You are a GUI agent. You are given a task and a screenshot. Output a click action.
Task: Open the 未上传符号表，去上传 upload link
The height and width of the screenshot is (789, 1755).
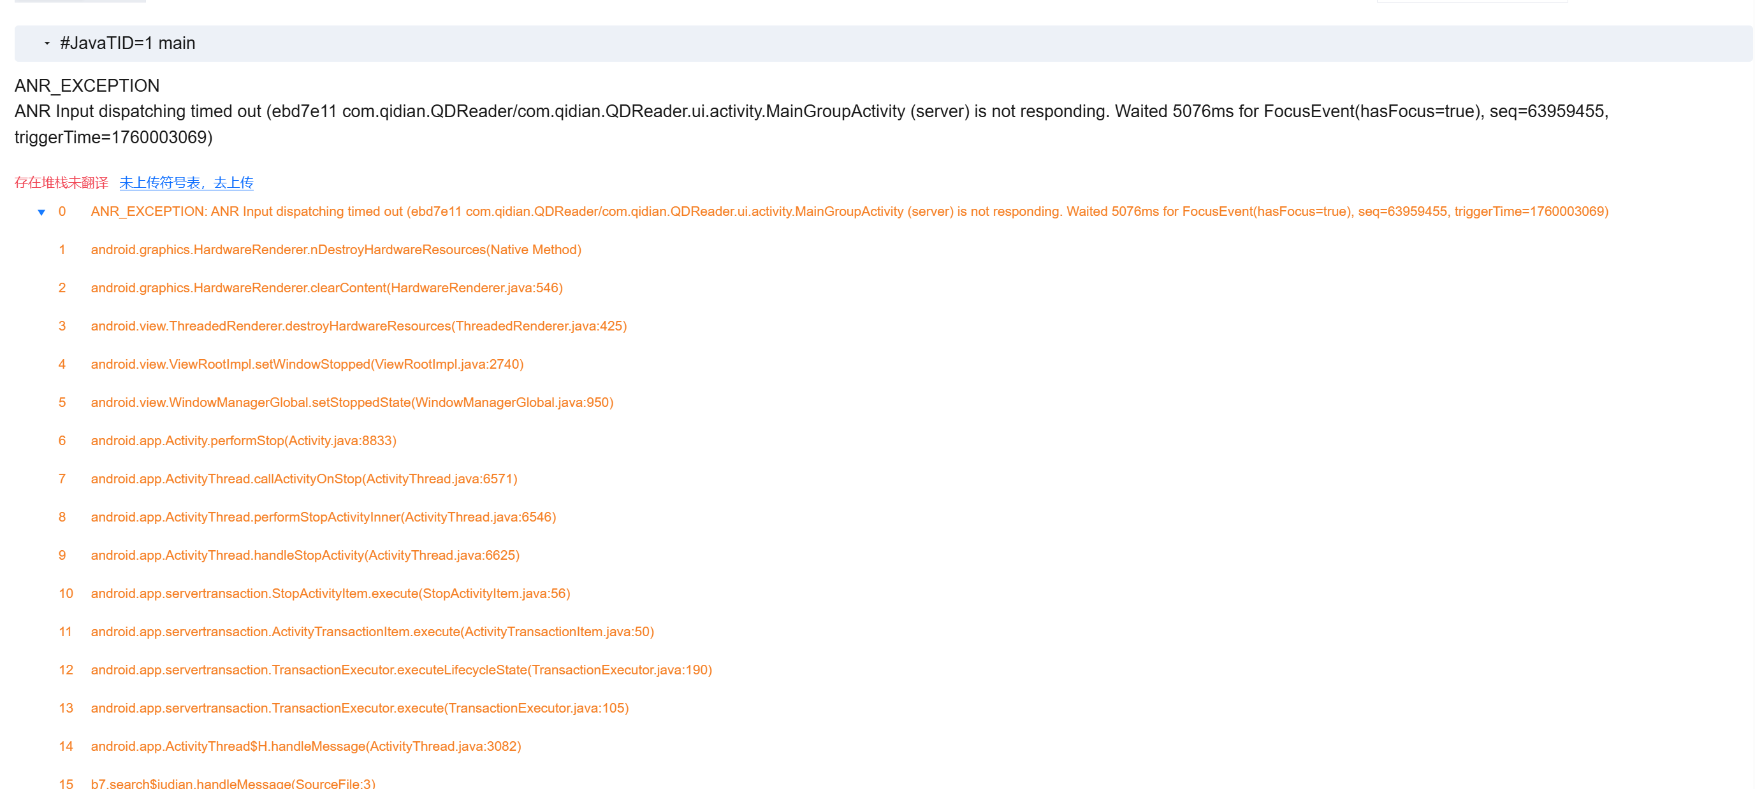[186, 182]
